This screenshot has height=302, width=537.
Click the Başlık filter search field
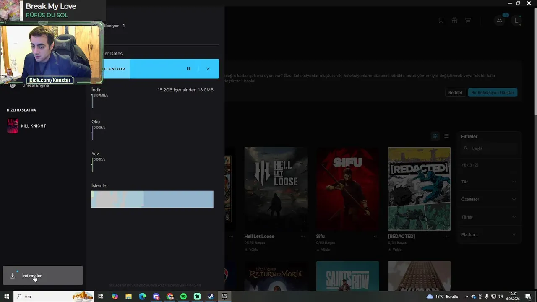489,148
